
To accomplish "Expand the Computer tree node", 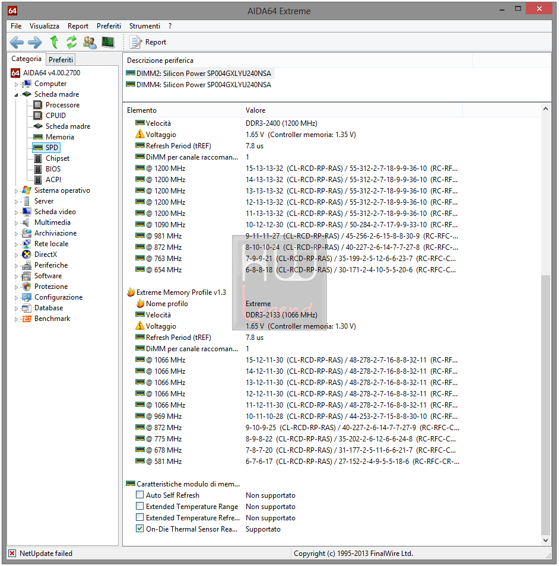I will point(16,84).
